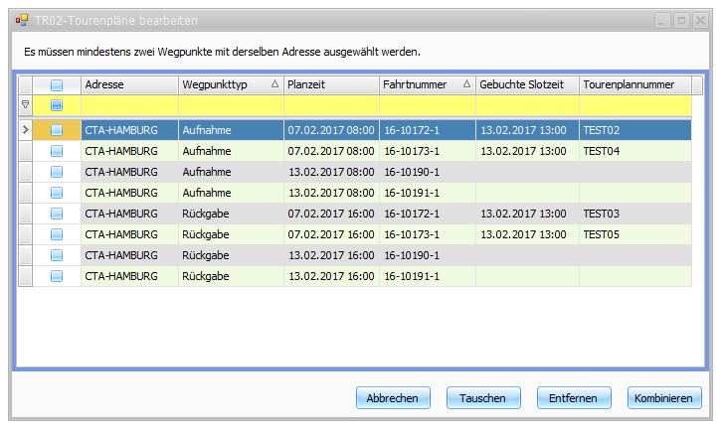Check the box for TEST02 row
Viewport: 723px width, 433px height.
coord(57,129)
